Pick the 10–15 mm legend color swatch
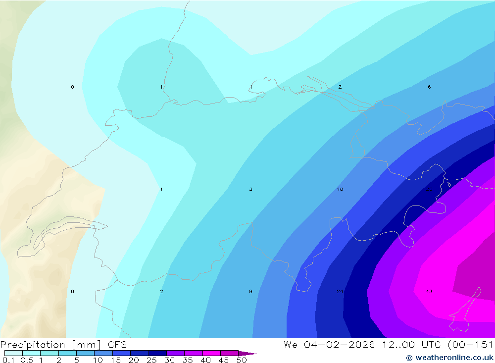The image size is (495, 363). pos(103,353)
